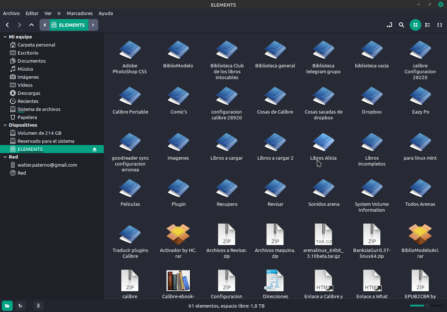Go back to previous folder
The image size is (447, 312).
[7, 25]
